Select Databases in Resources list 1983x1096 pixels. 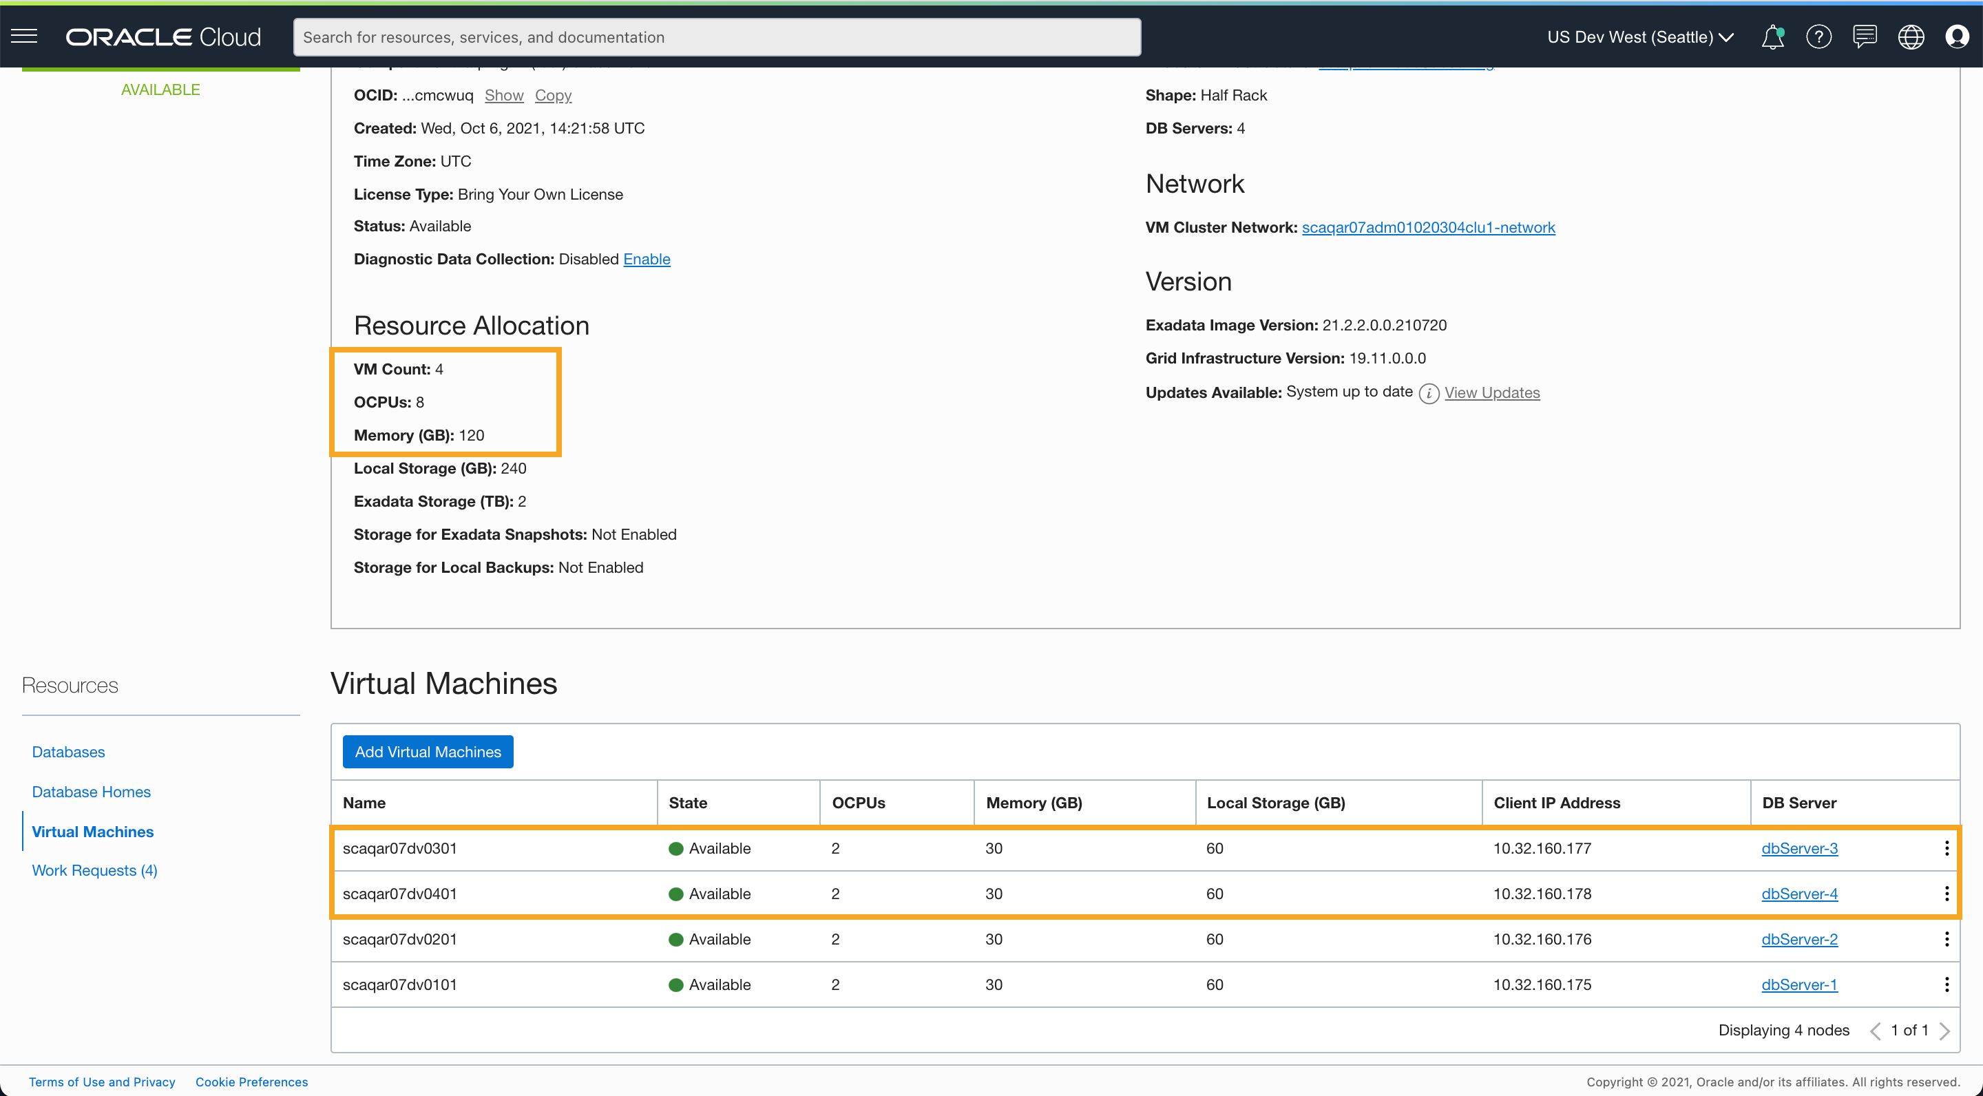[x=69, y=752]
